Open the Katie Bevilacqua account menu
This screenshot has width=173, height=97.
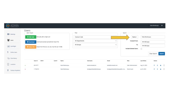[x=154, y=26]
